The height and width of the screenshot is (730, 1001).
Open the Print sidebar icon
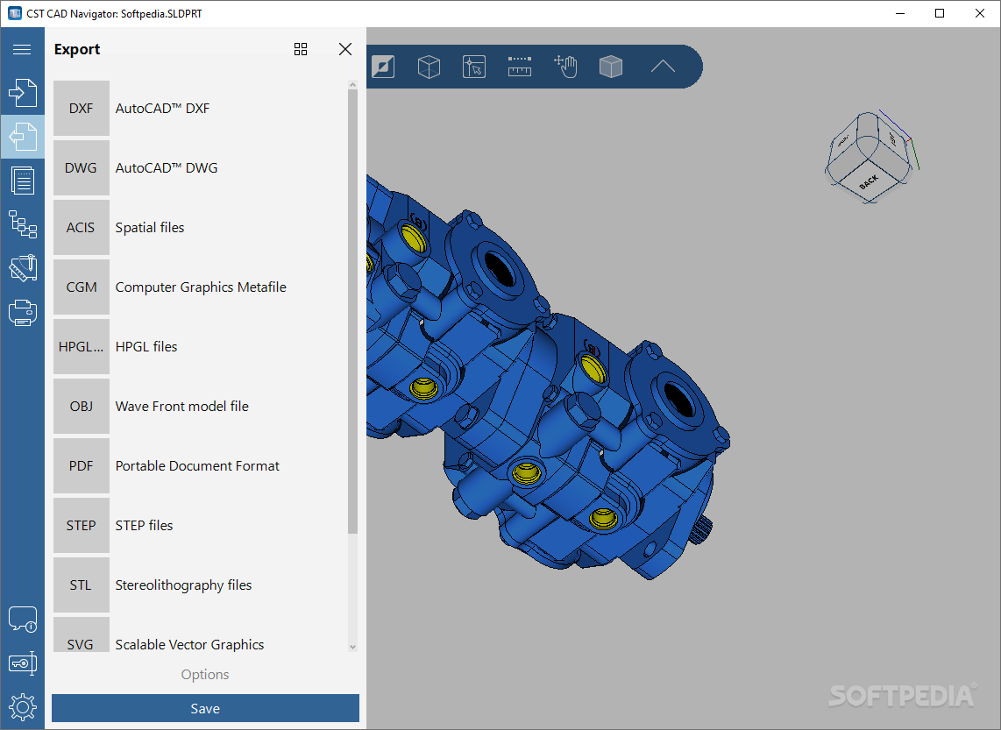coord(22,313)
